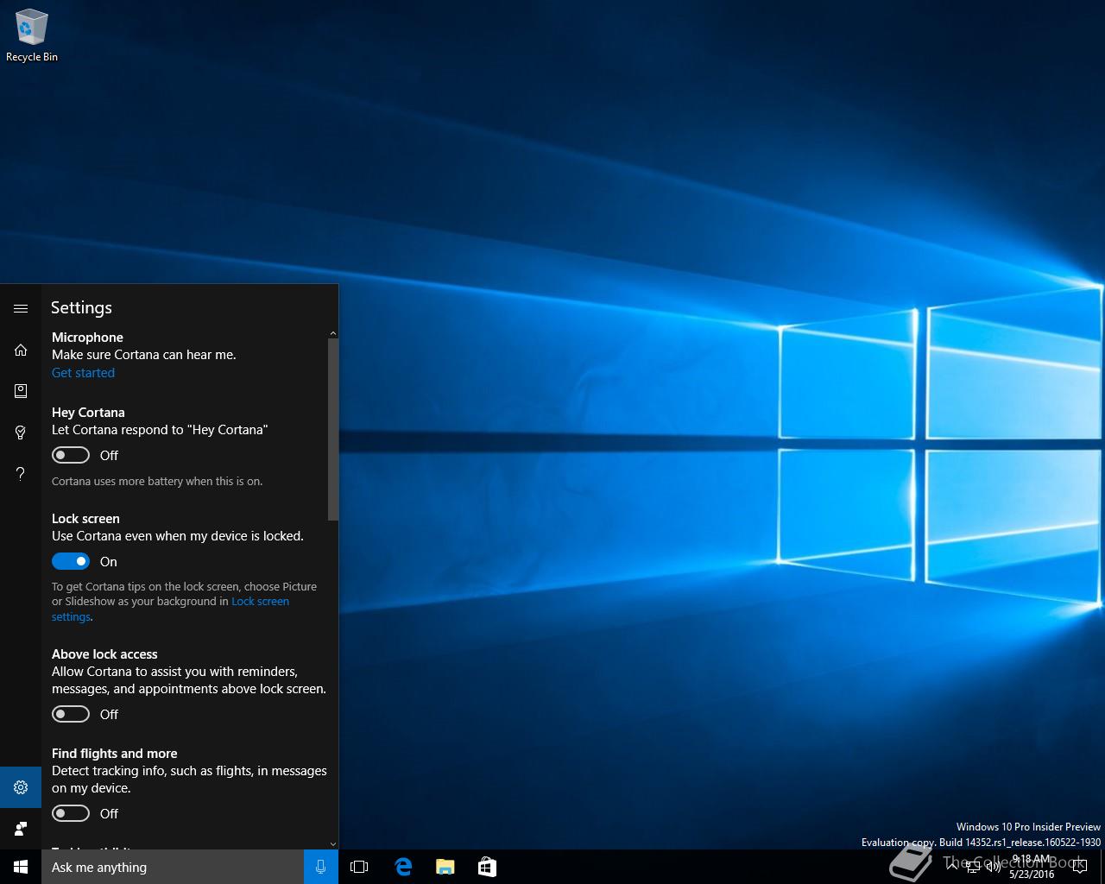The image size is (1105, 884).
Task: Open Cortana Reminders lightbulb icon
Action: (x=21, y=433)
